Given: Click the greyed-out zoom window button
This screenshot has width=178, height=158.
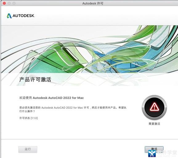Looking at the screenshot, I should tap(14, 3).
